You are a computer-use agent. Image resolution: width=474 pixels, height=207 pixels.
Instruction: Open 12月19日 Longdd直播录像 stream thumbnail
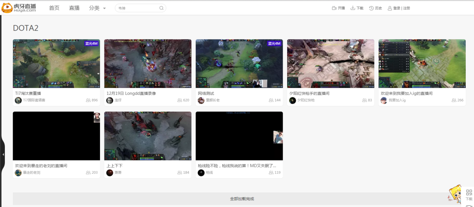[148, 64]
